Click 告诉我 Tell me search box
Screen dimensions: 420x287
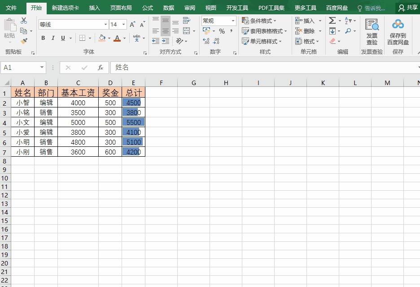[372, 8]
